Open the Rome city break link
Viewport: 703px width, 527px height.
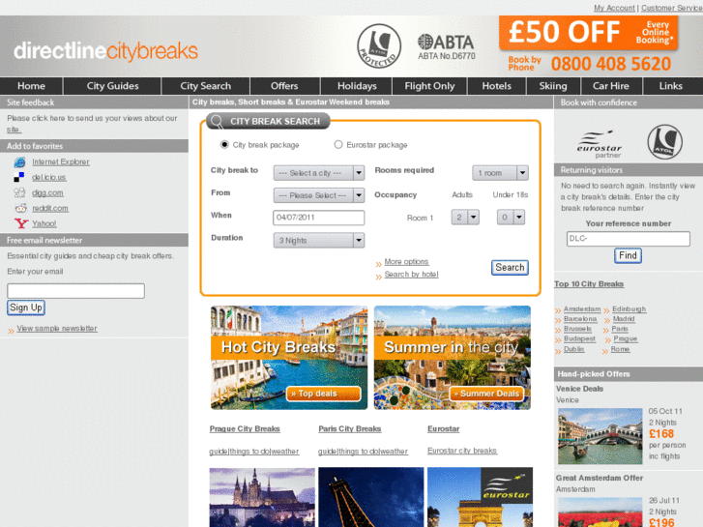pos(620,349)
